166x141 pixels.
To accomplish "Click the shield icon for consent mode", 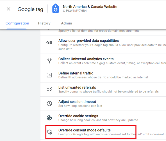I will pos(49,132).
